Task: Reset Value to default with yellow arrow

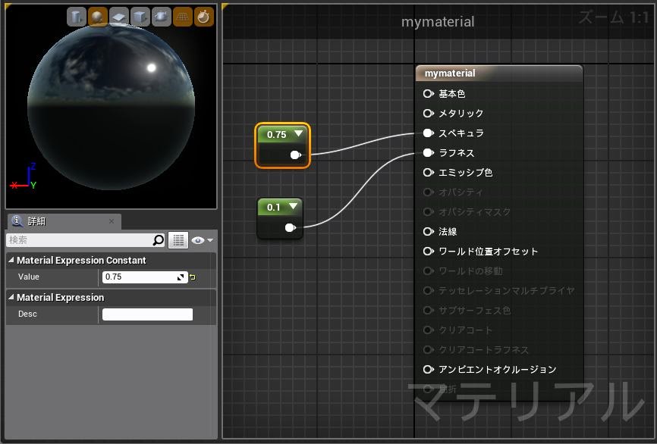Action: [193, 277]
